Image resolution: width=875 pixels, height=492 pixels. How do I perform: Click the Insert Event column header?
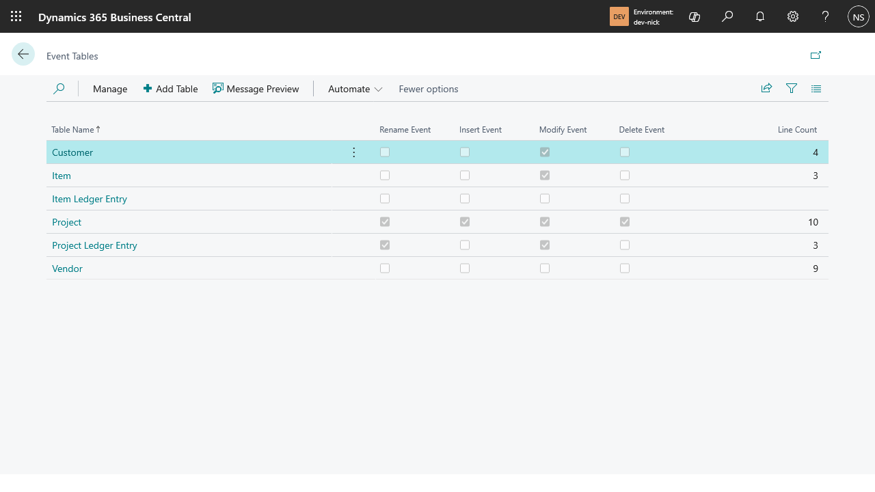(x=481, y=130)
